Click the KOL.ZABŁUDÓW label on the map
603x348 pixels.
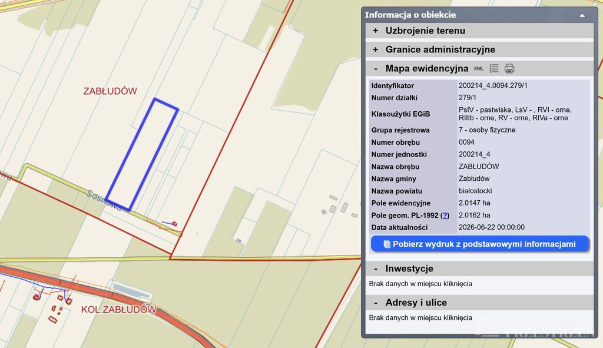click(119, 310)
